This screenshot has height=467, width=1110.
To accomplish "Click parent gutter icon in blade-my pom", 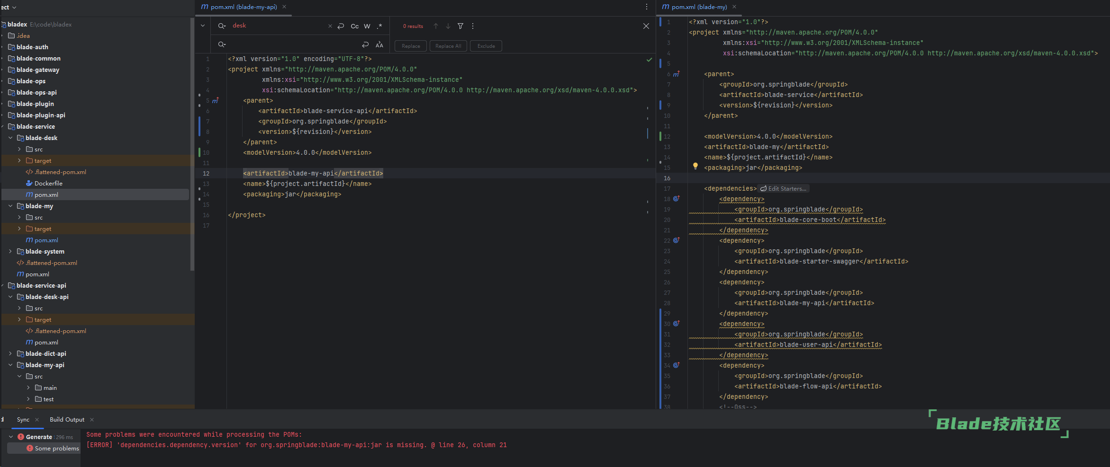I will (677, 74).
